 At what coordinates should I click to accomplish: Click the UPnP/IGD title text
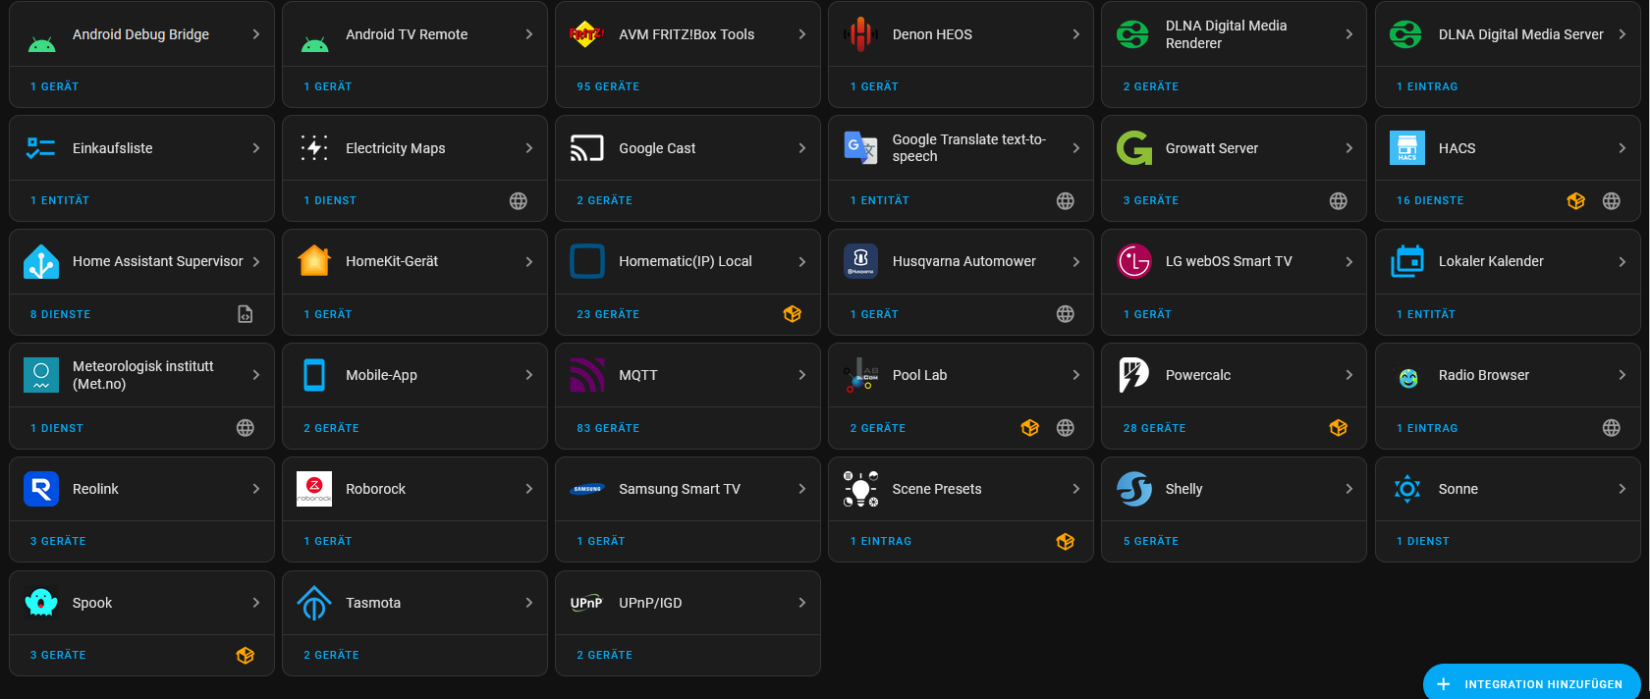pyautogui.click(x=650, y=603)
